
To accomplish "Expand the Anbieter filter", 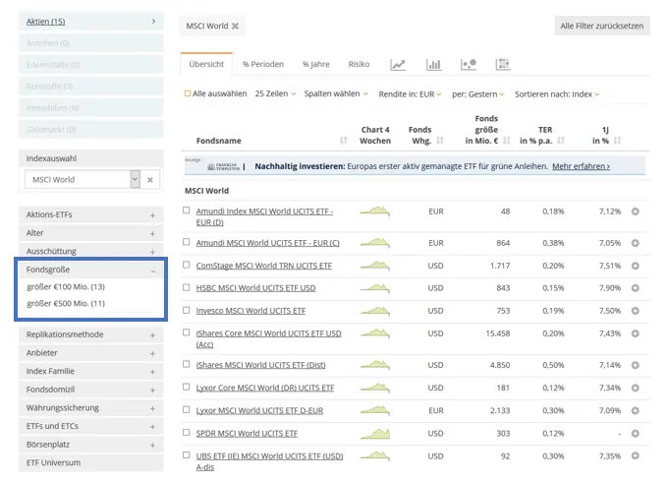I will [91, 353].
